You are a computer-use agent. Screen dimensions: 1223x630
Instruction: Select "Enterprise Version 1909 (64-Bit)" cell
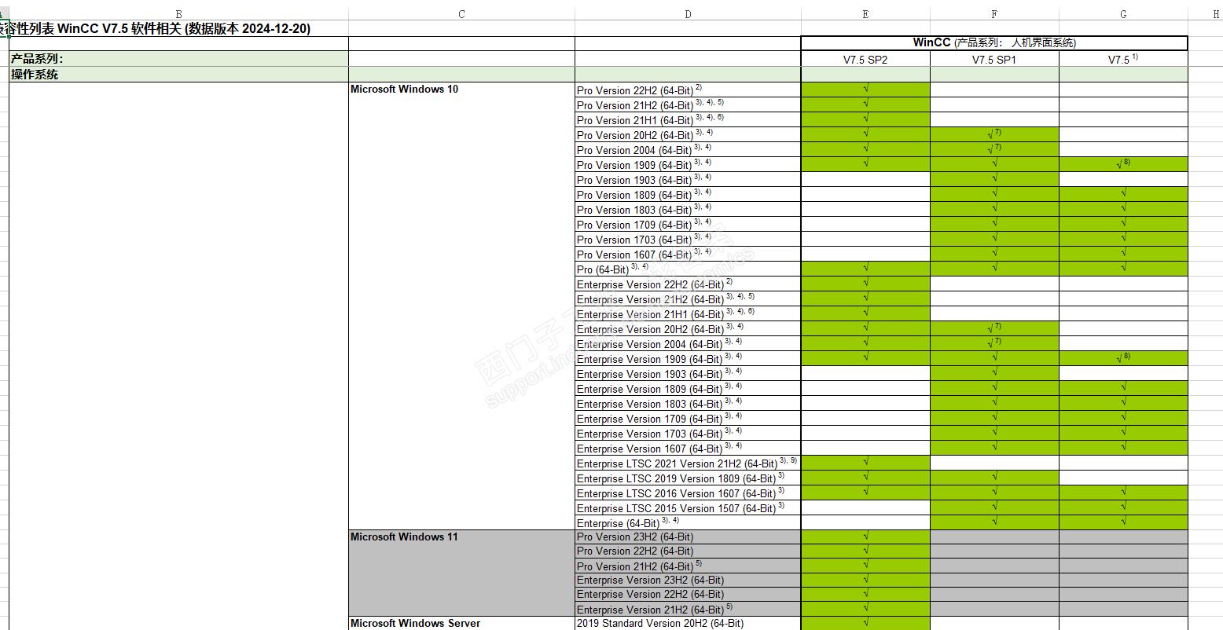click(x=688, y=359)
